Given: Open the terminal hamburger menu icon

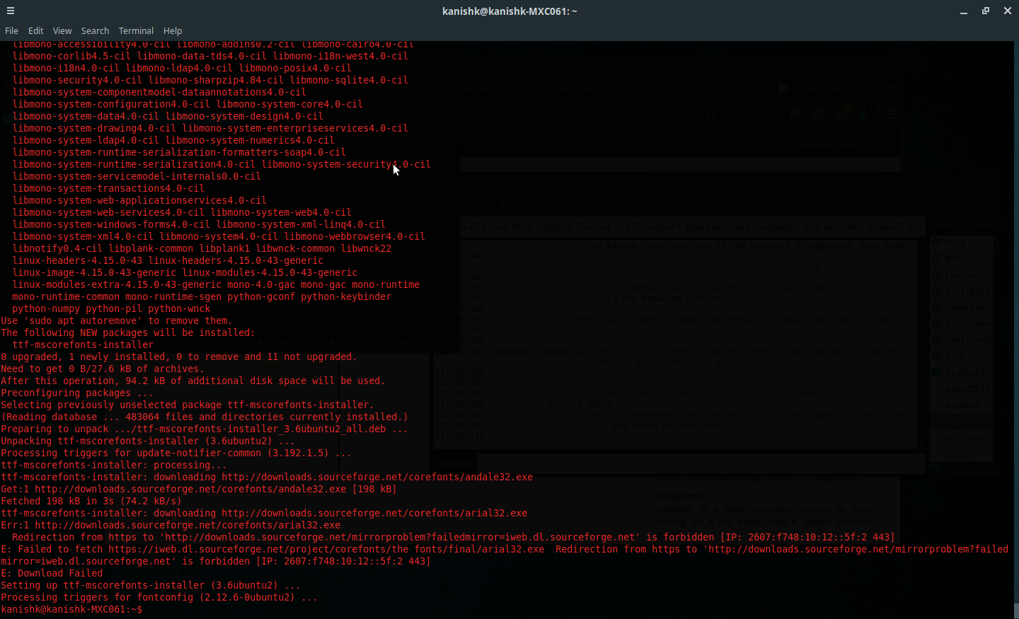Looking at the screenshot, I should 11,11.
